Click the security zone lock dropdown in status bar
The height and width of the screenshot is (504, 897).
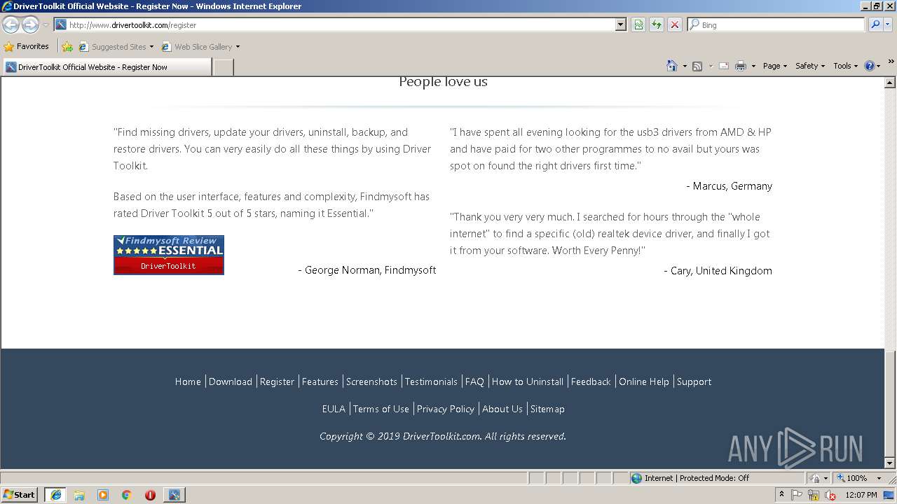(x=819, y=478)
